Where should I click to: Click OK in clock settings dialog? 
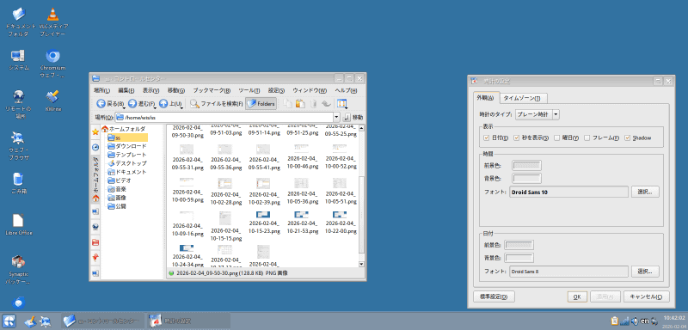[x=577, y=296]
